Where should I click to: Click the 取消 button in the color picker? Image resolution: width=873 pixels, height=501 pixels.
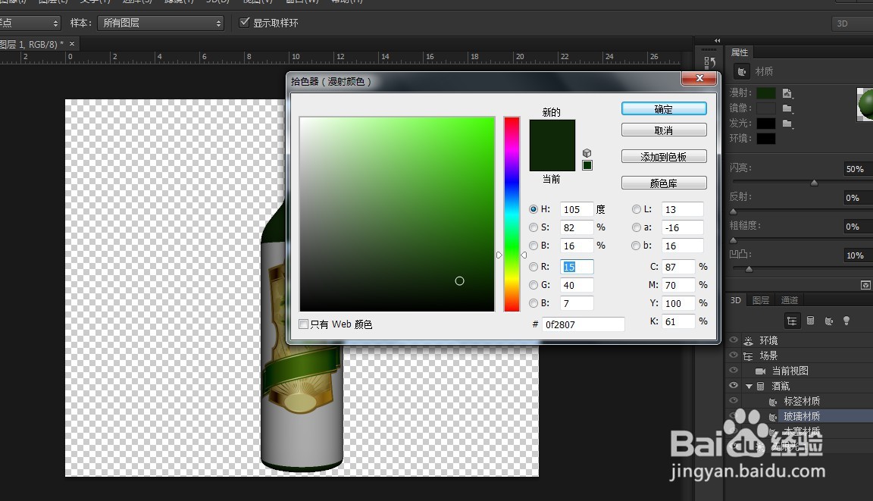(x=664, y=130)
